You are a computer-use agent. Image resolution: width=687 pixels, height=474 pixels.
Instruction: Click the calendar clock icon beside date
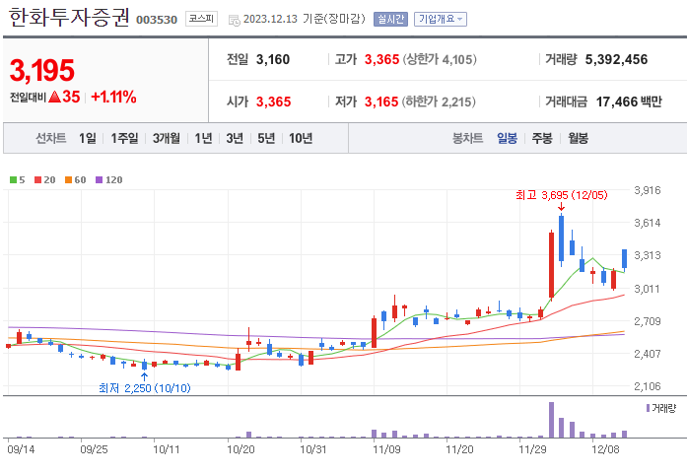point(235,20)
